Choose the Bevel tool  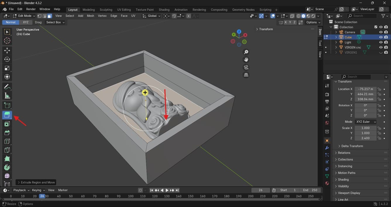click(7, 133)
